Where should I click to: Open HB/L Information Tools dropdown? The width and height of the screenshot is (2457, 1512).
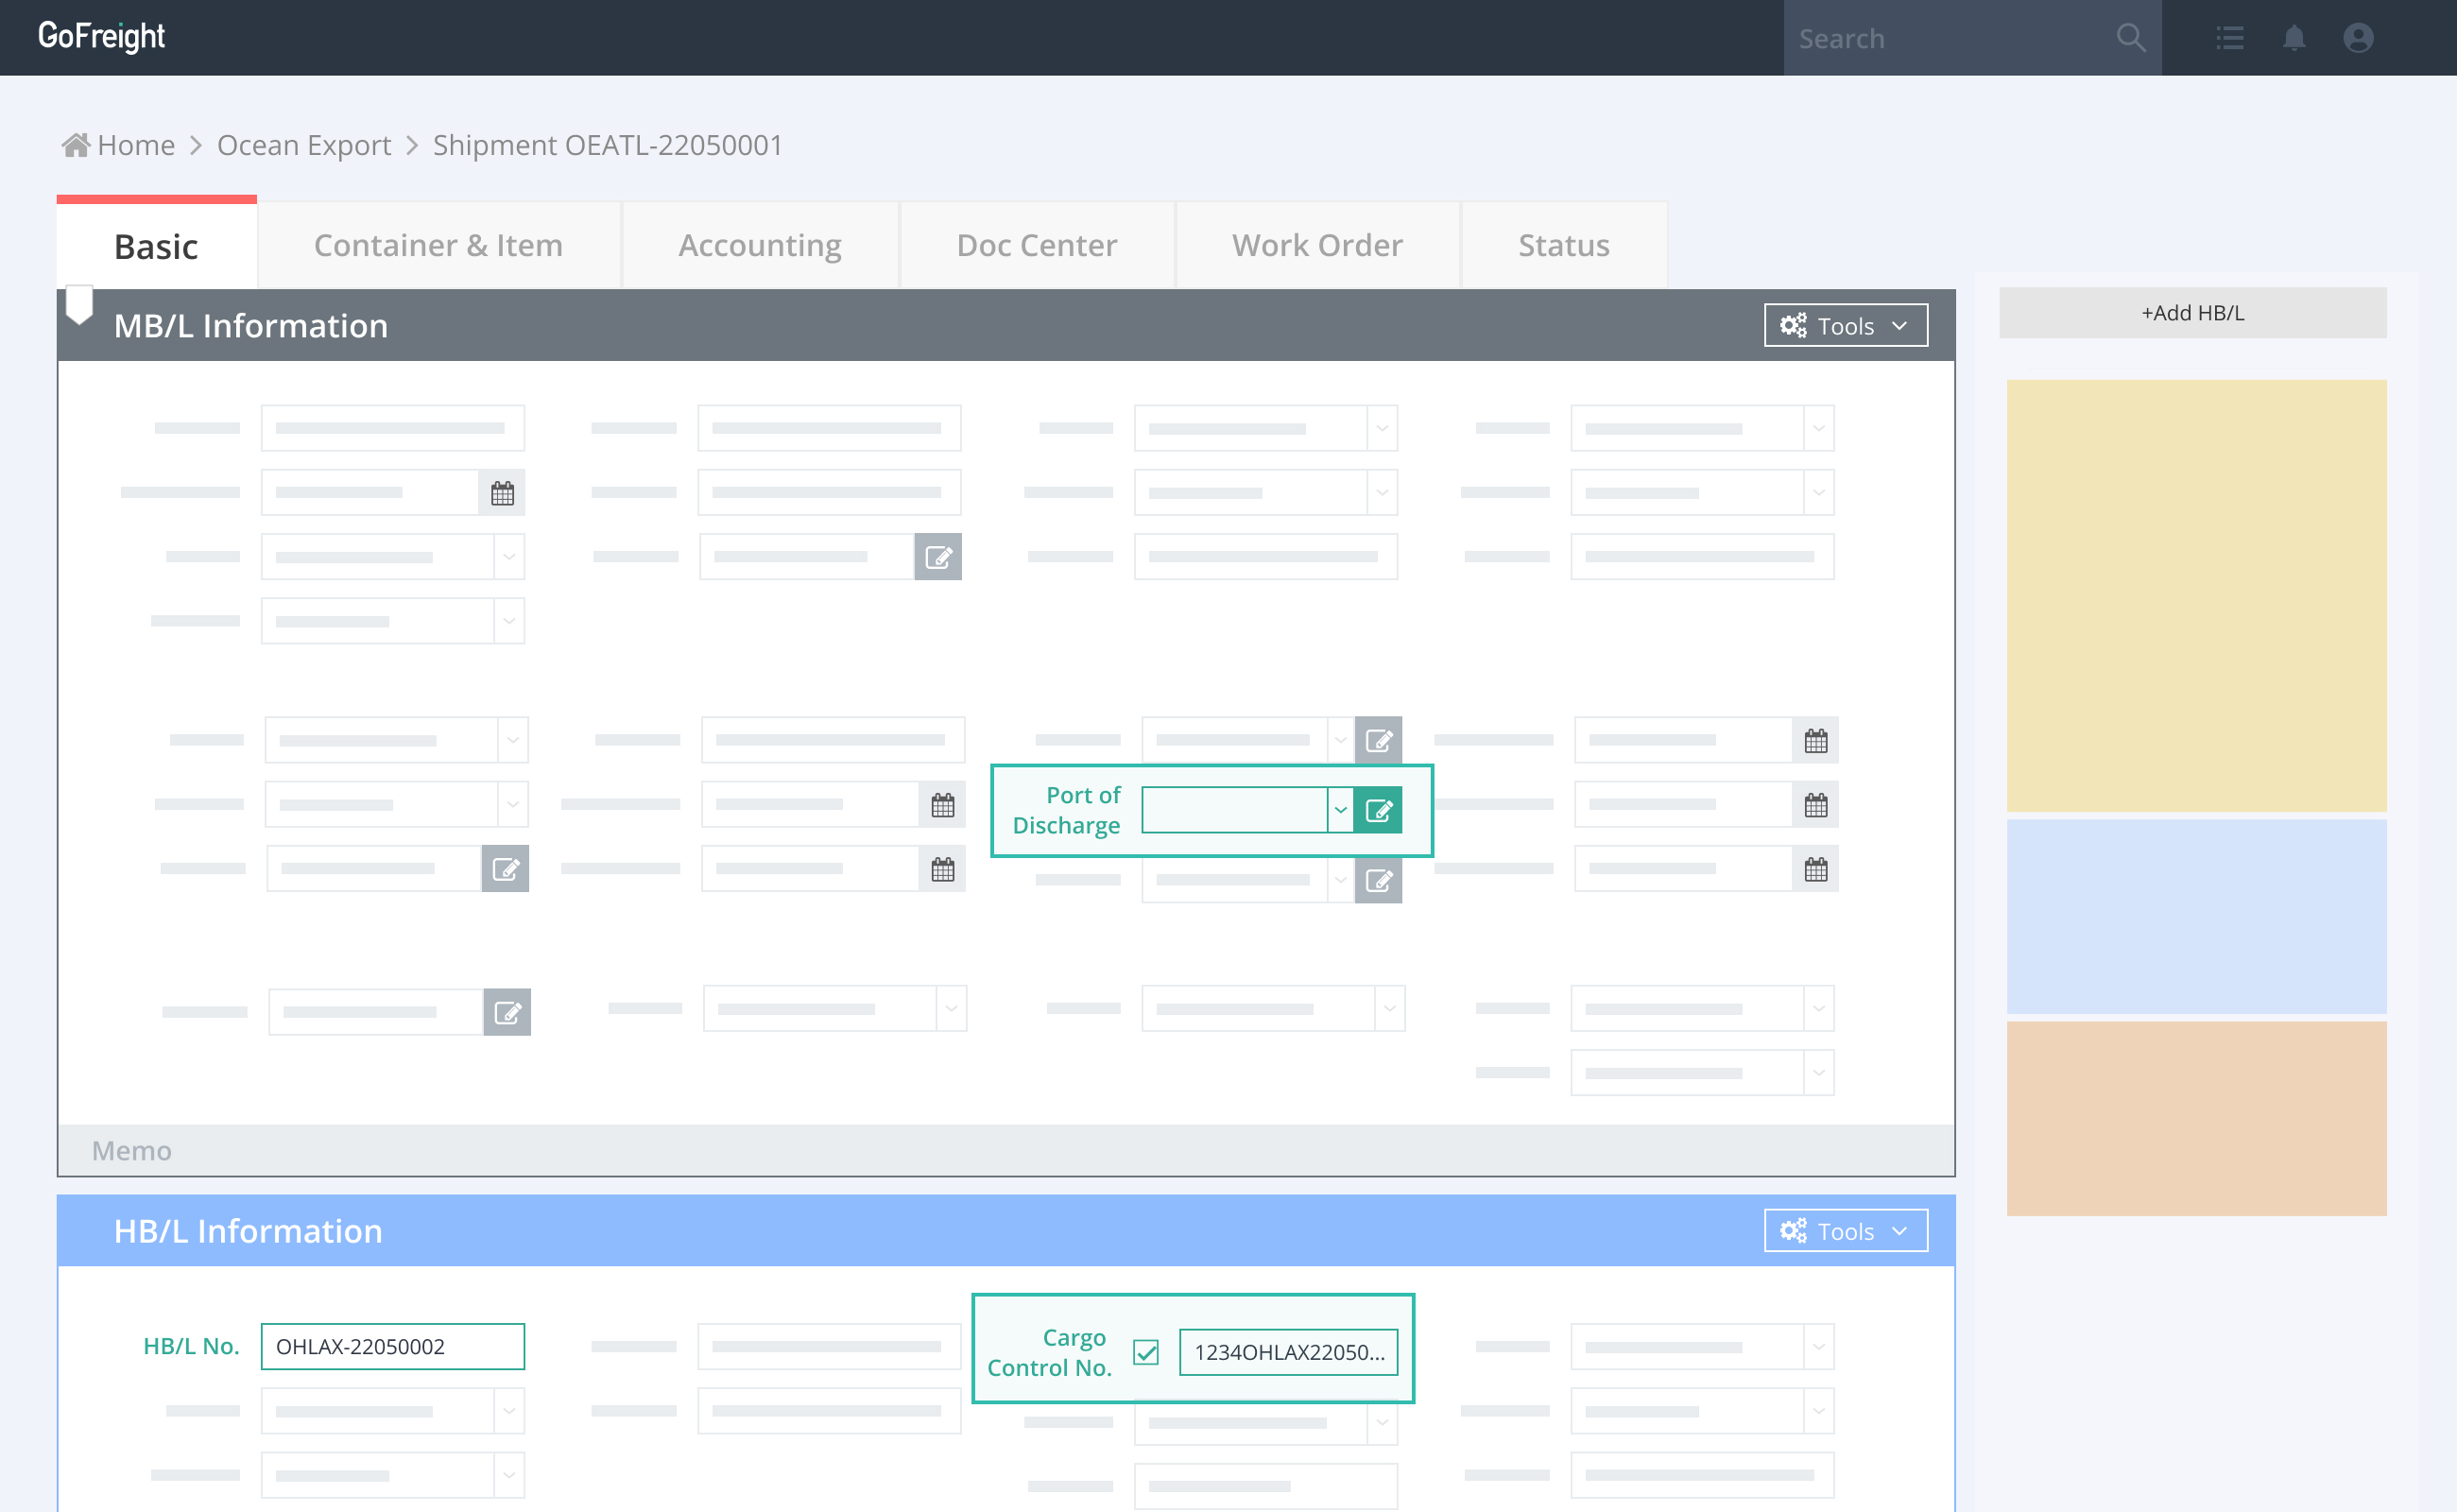coord(1845,1231)
